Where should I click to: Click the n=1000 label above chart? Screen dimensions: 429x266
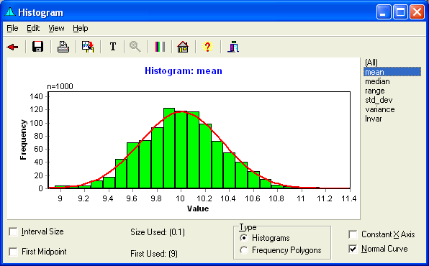point(60,86)
